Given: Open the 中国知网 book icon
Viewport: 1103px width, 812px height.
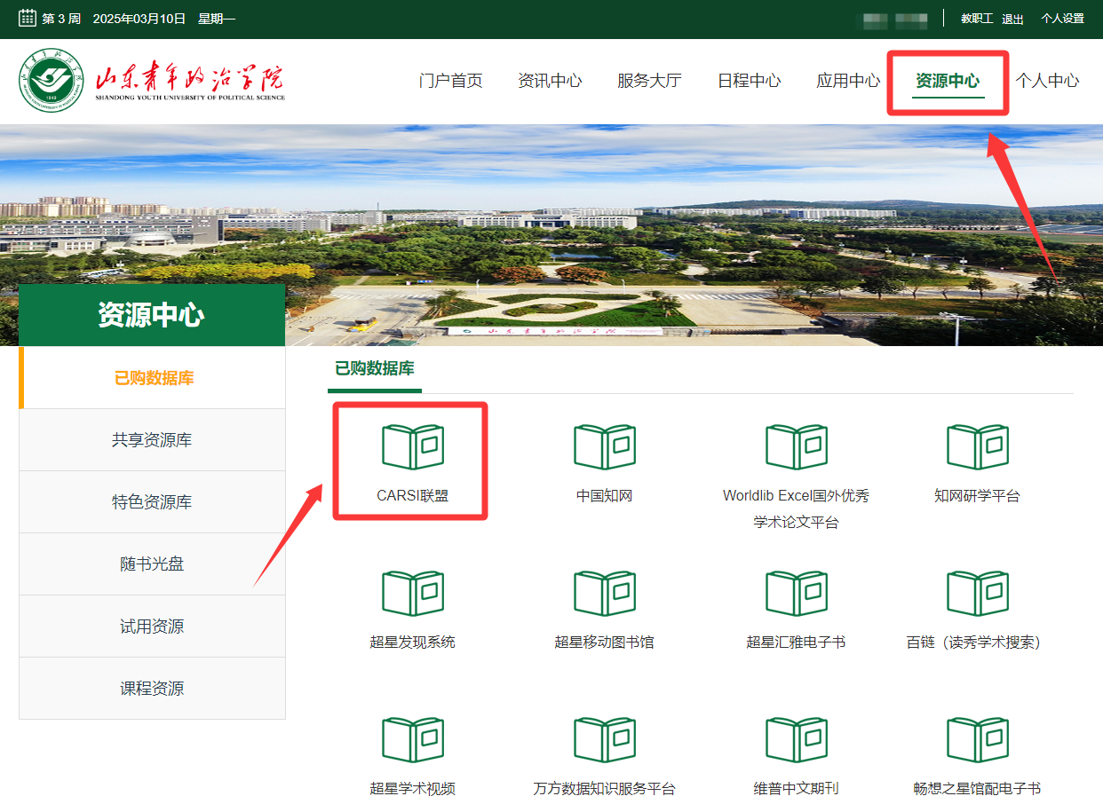Looking at the screenshot, I should tap(604, 446).
